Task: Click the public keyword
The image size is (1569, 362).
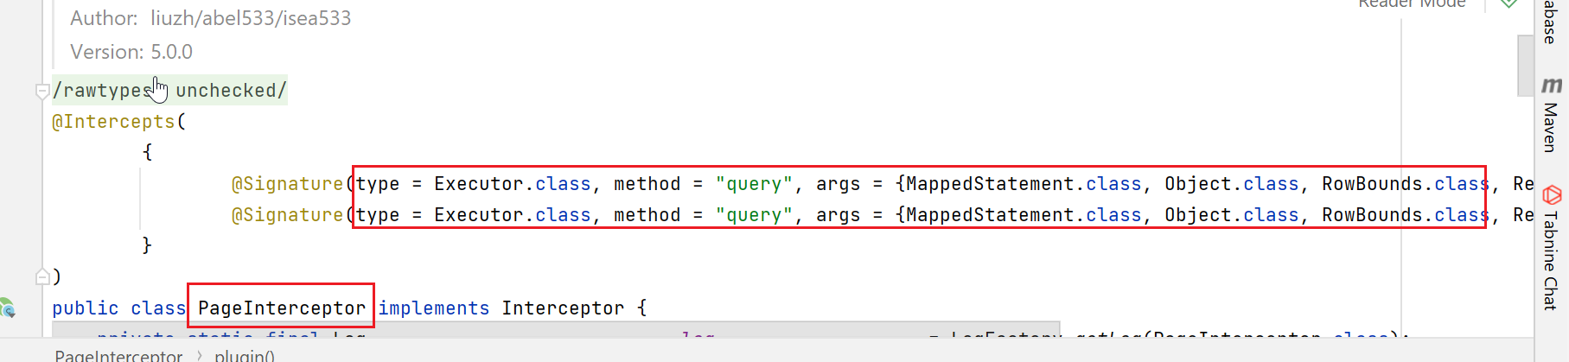Action: pos(86,308)
